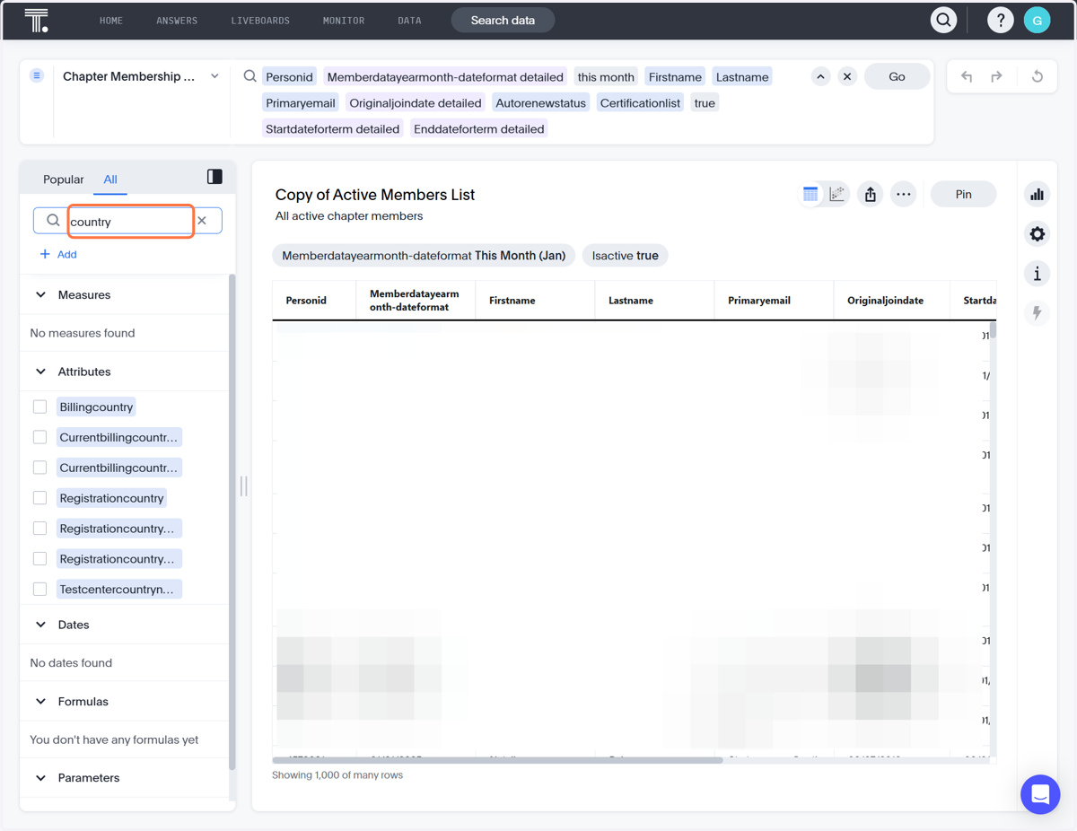
Task: Collapse the search bar with up chevron
Action: click(x=820, y=76)
